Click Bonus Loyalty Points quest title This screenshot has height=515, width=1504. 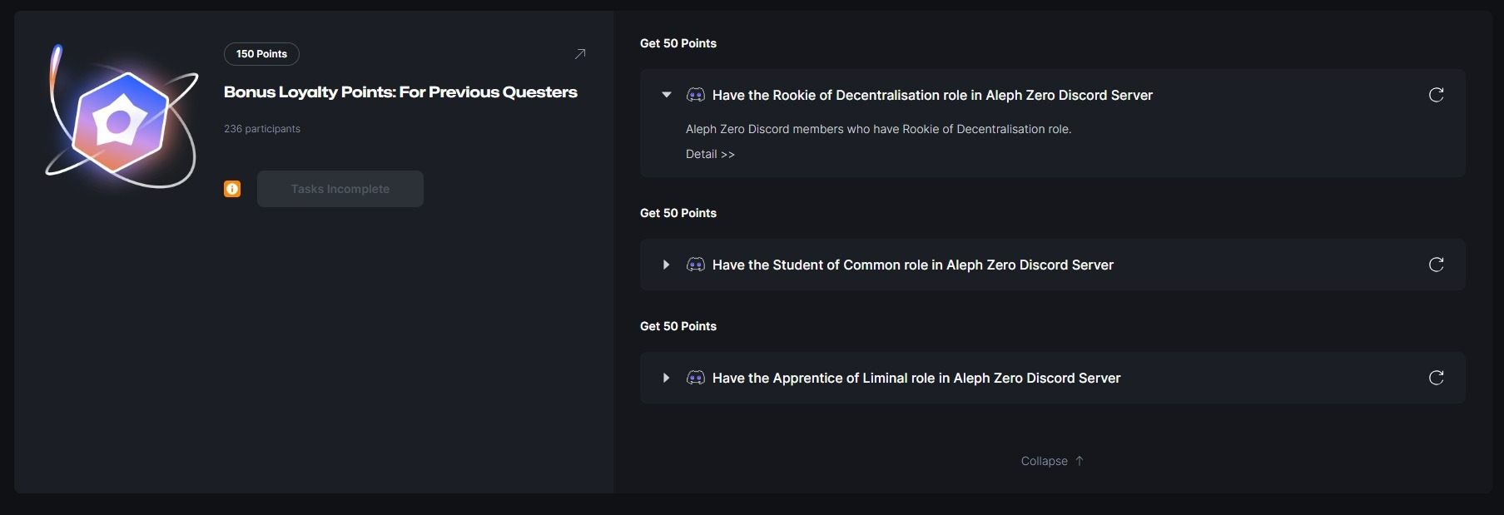coord(400,92)
